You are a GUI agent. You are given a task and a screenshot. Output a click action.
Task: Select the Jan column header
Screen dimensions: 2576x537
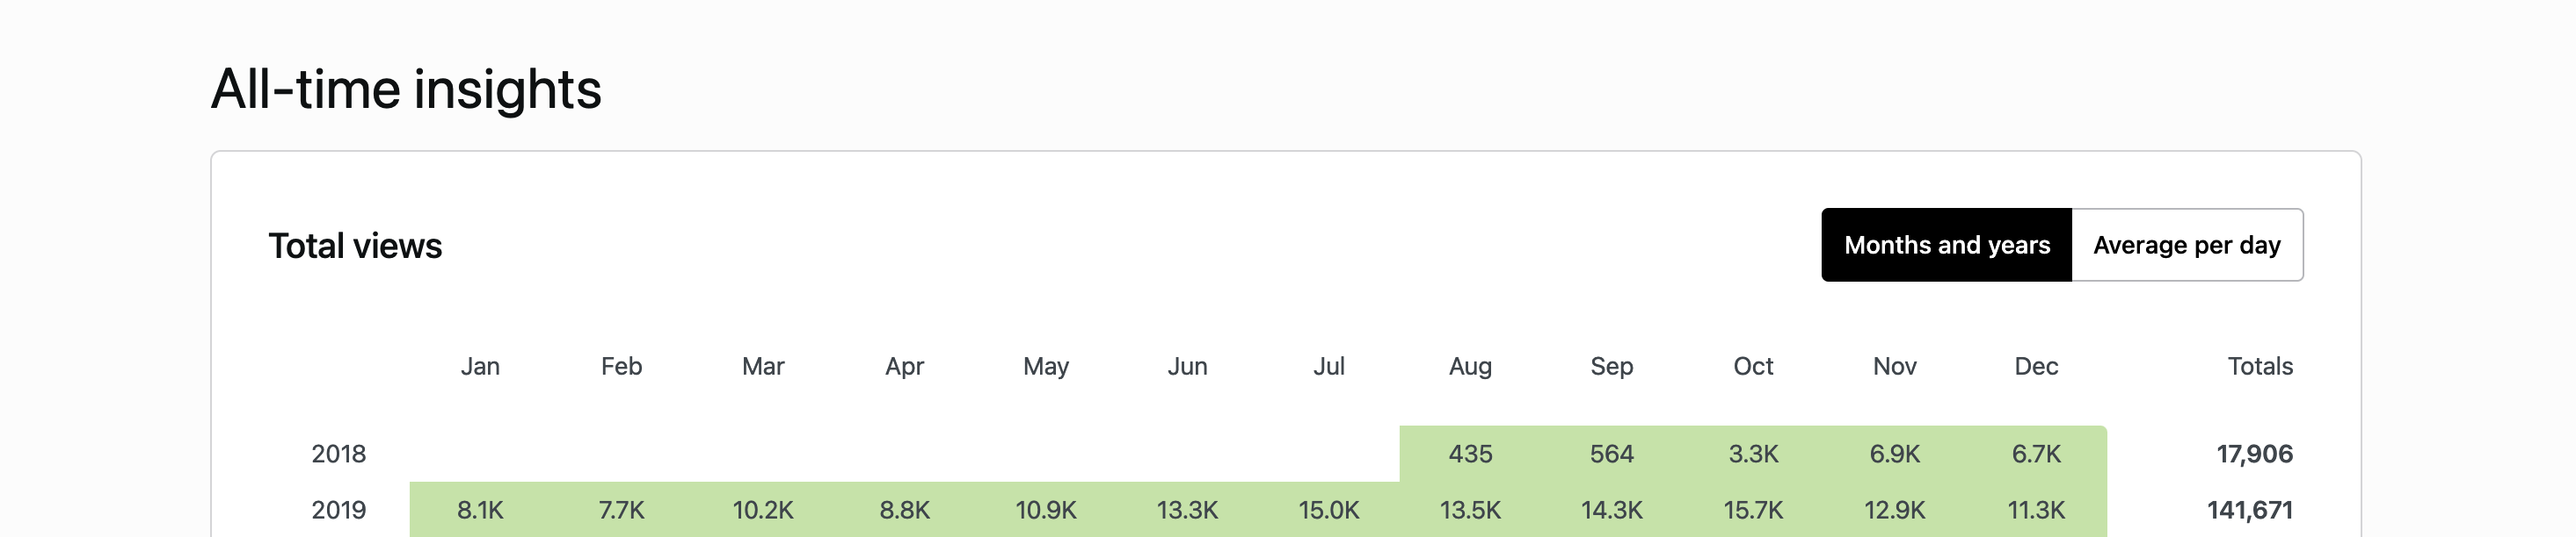click(x=481, y=366)
